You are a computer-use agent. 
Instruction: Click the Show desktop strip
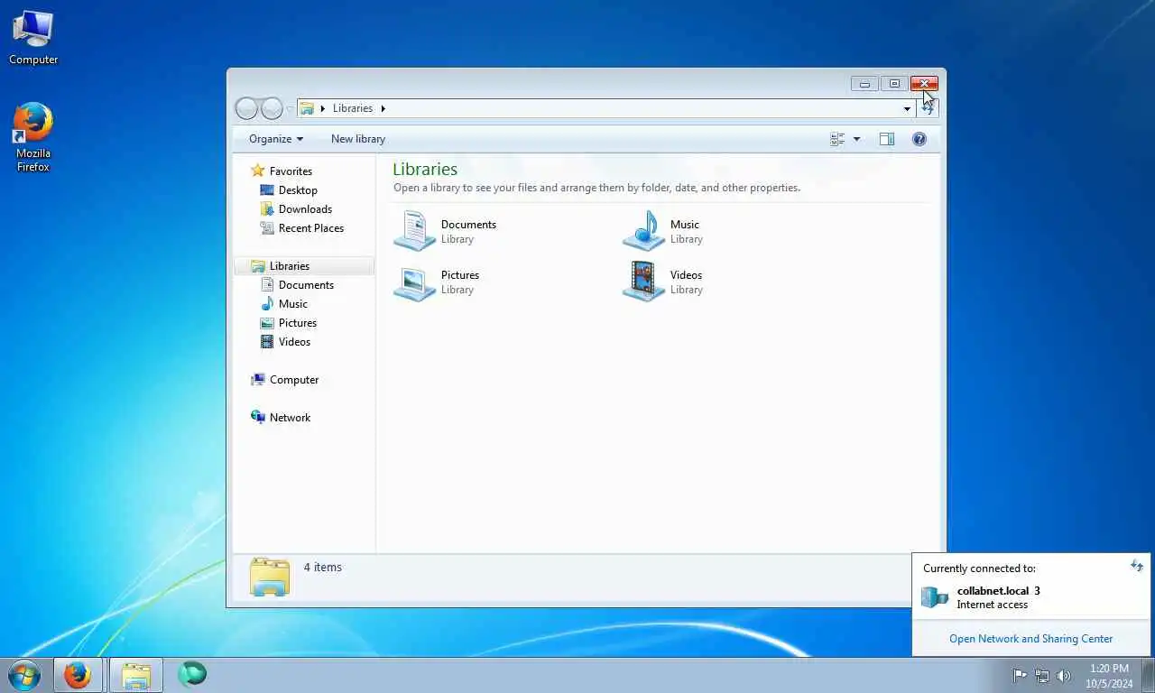1149,675
